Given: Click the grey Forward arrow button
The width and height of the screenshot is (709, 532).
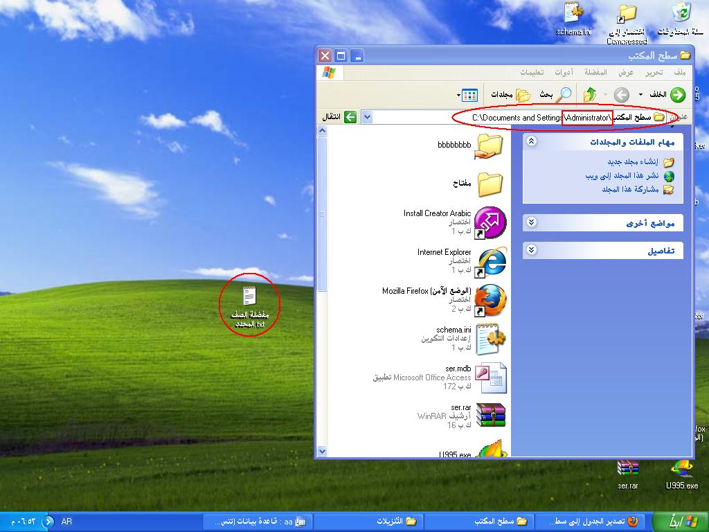Looking at the screenshot, I should (x=621, y=95).
